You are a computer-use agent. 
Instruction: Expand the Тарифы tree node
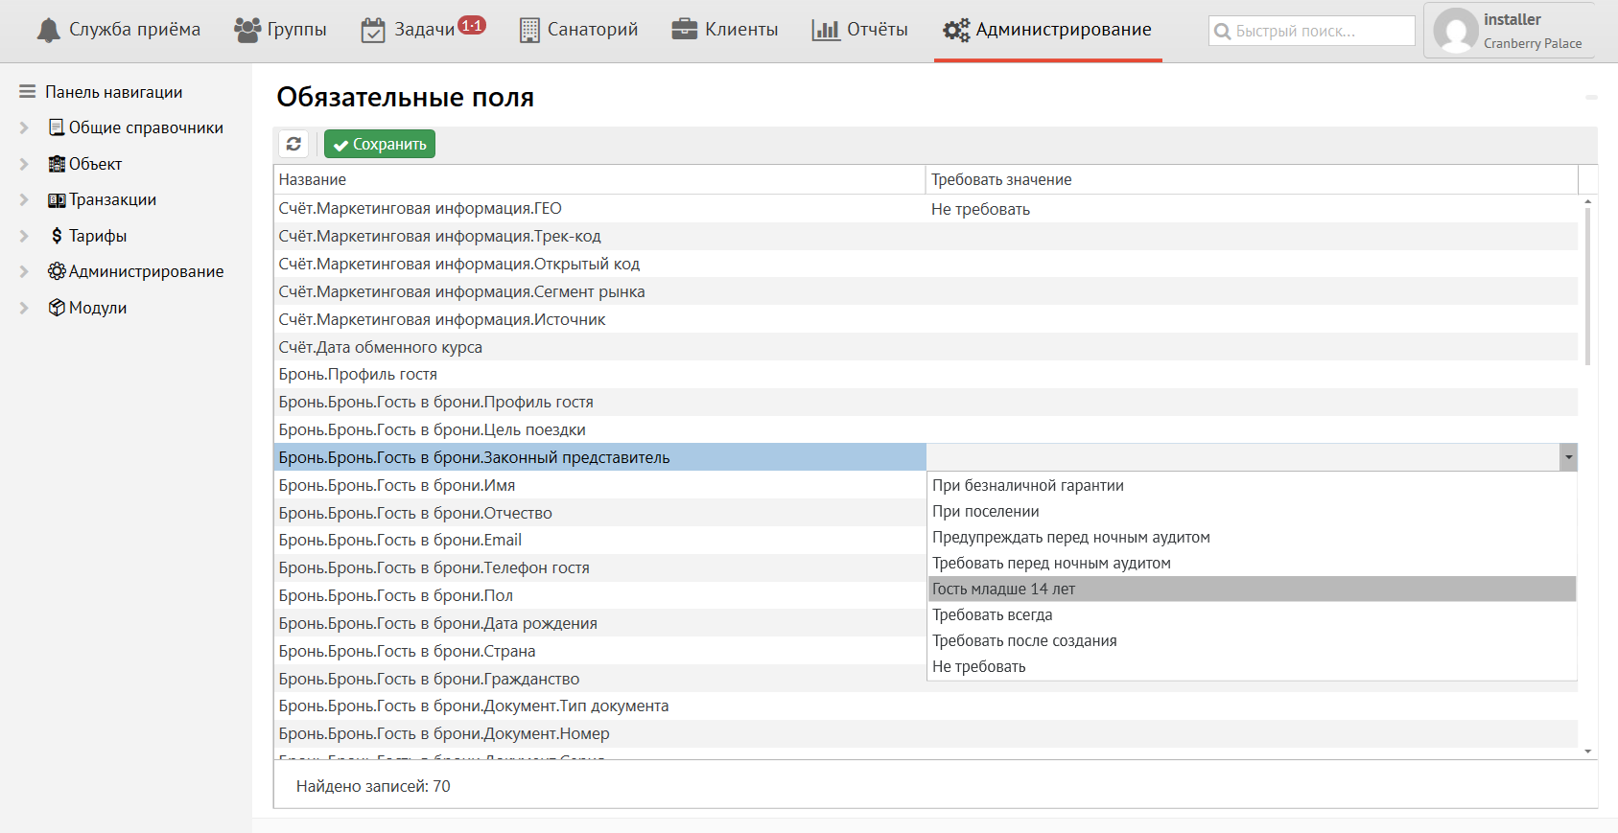pyautogui.click(x=25, y=236)
